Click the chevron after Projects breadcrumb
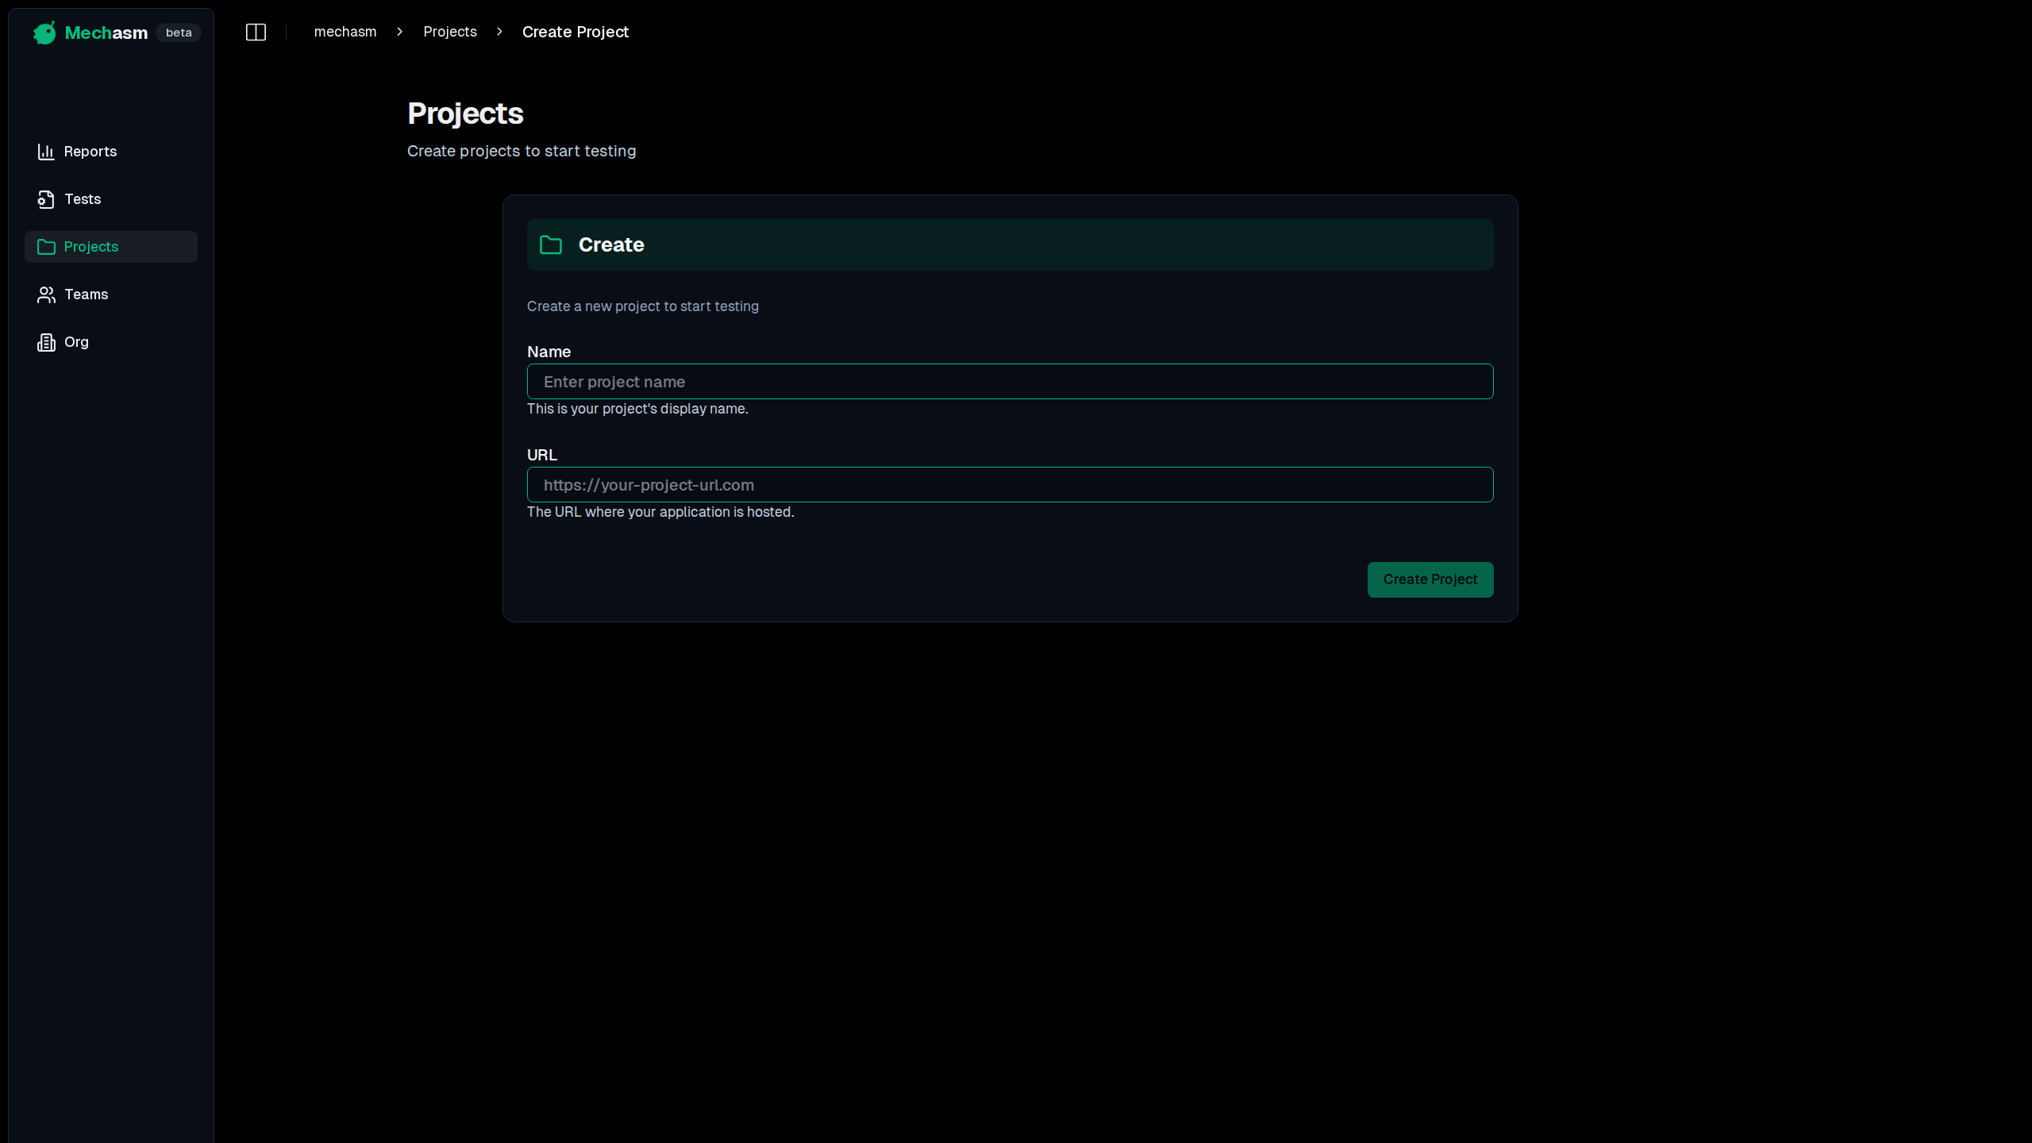 (498, 32)
